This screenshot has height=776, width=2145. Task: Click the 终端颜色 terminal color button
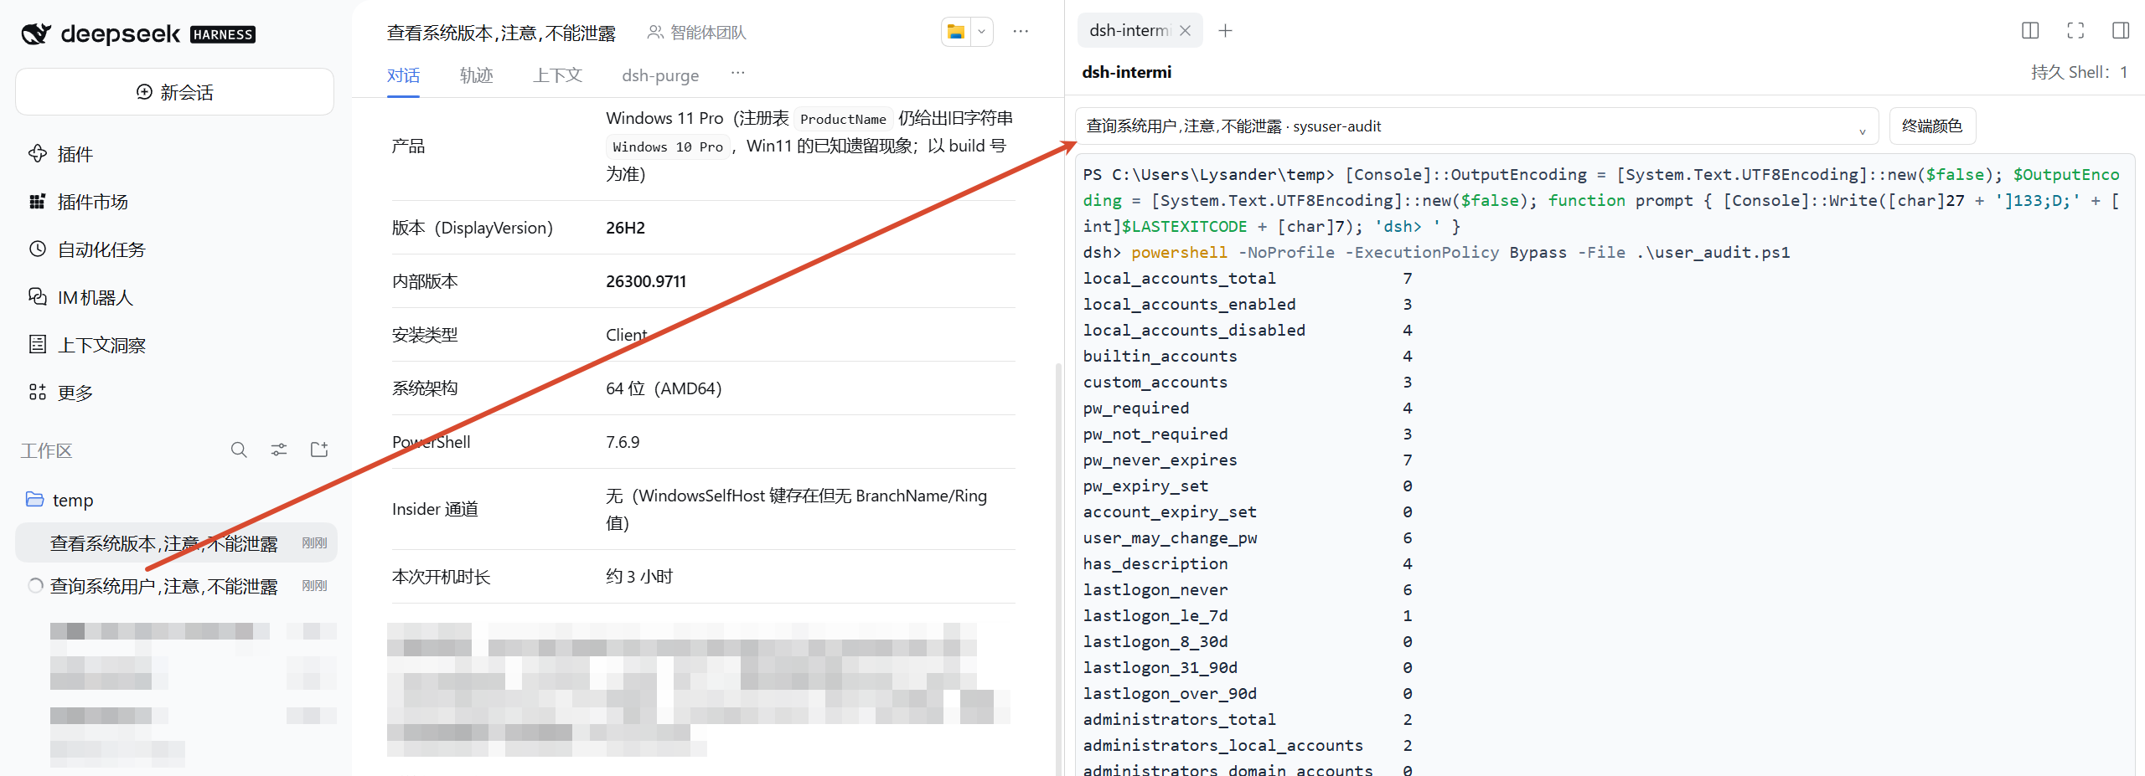pyautogui.click(x=1932, y=126)
